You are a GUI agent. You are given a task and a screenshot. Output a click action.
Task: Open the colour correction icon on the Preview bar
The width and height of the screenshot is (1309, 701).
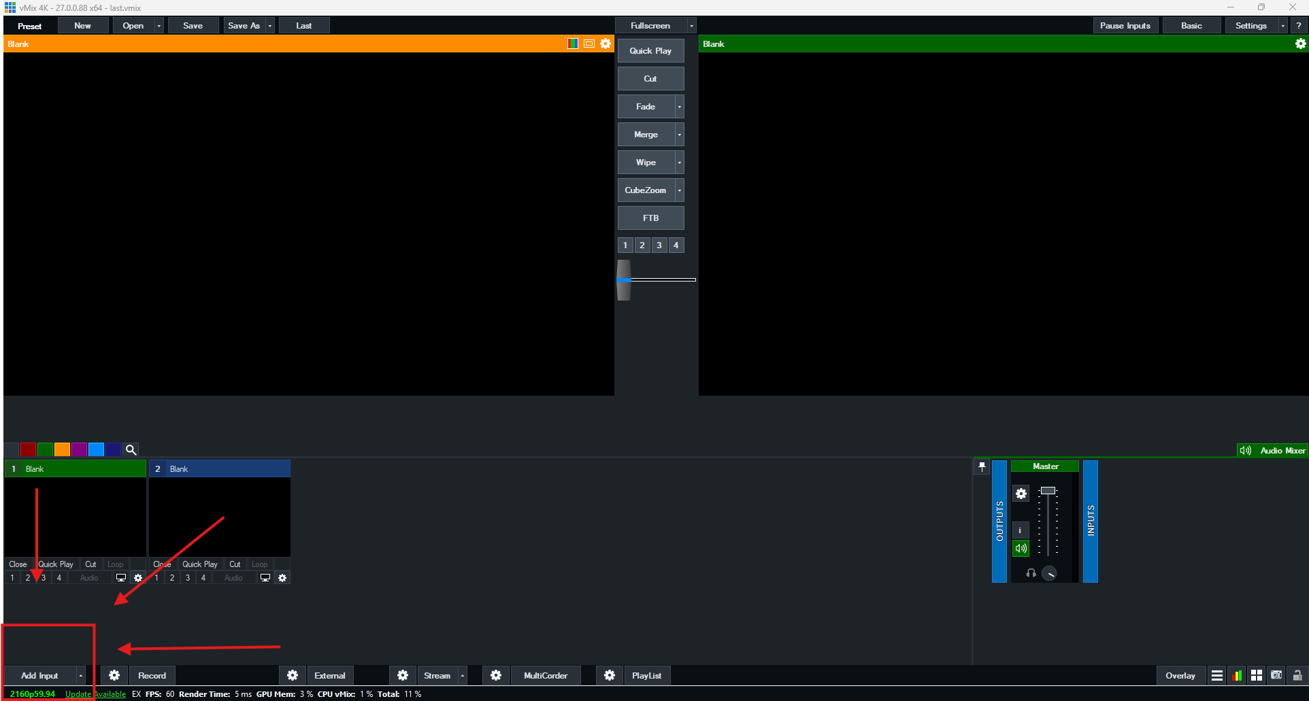[572, 44]
